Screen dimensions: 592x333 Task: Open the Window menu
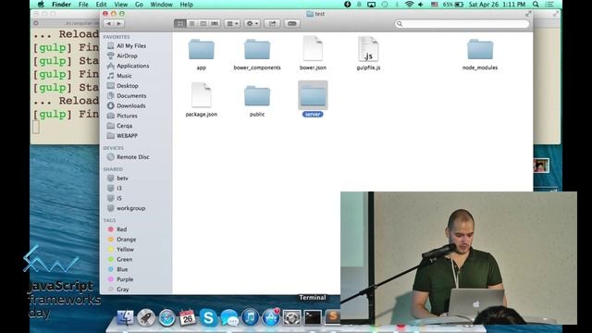tap(161, 5)
